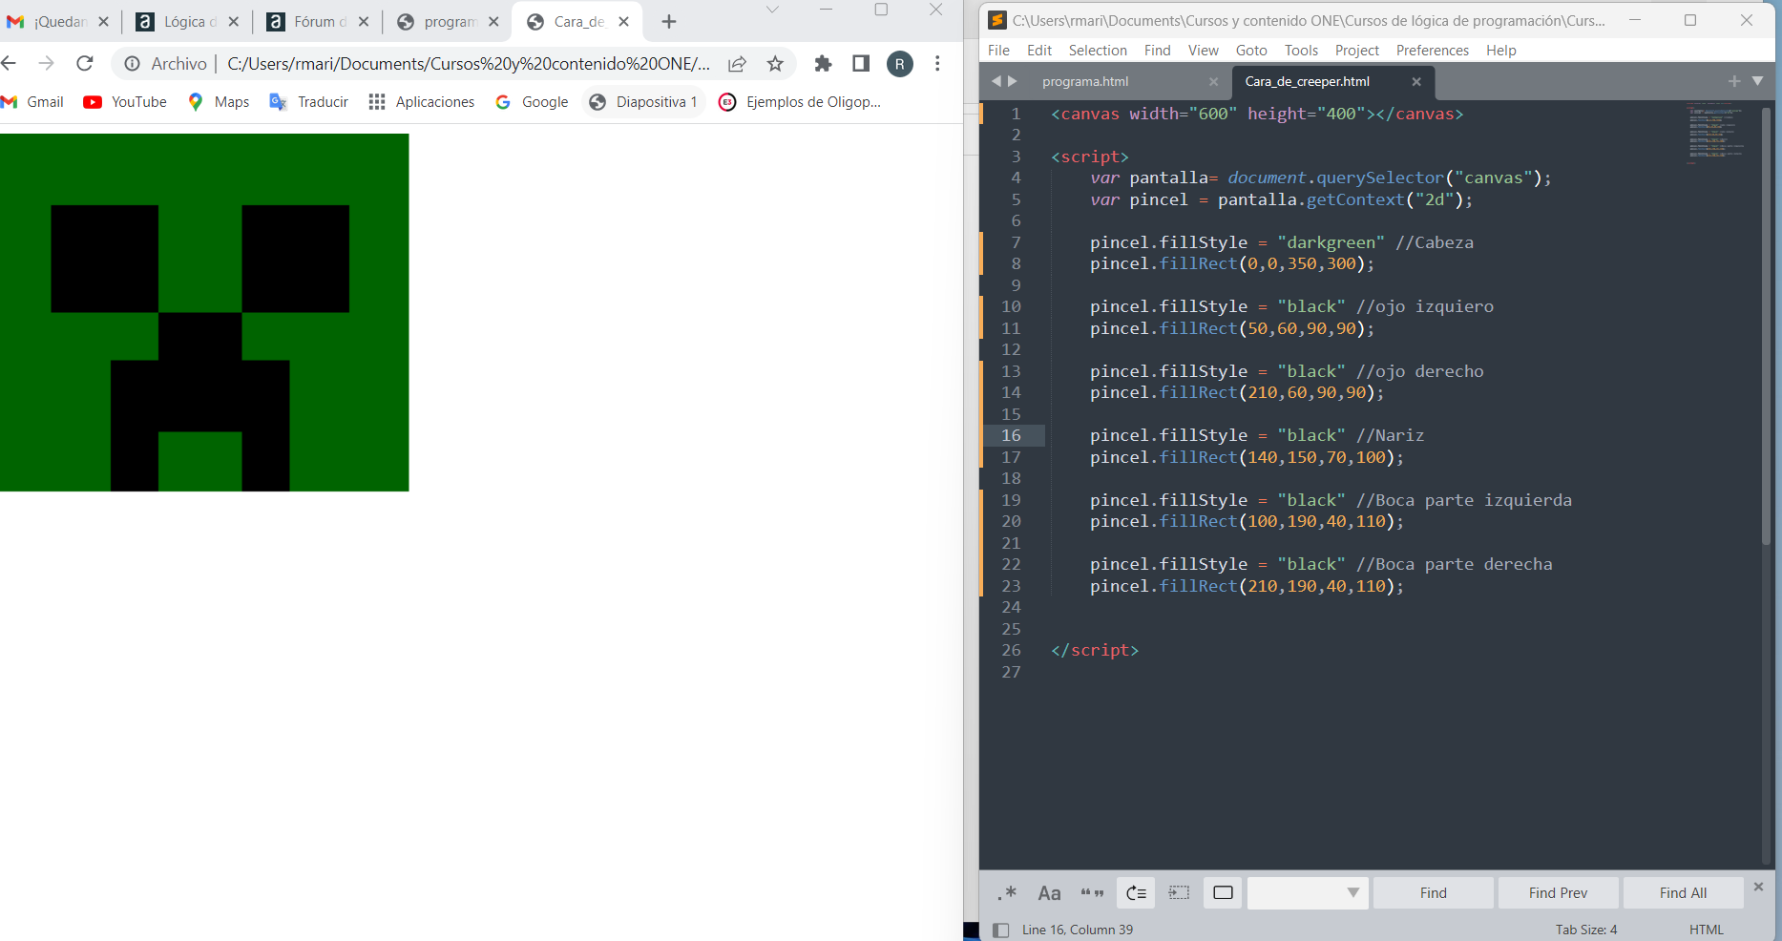Open a new Chrome tab
Image resolution: width=1782 pixels, height=941 pixels.
pos(669,22)
